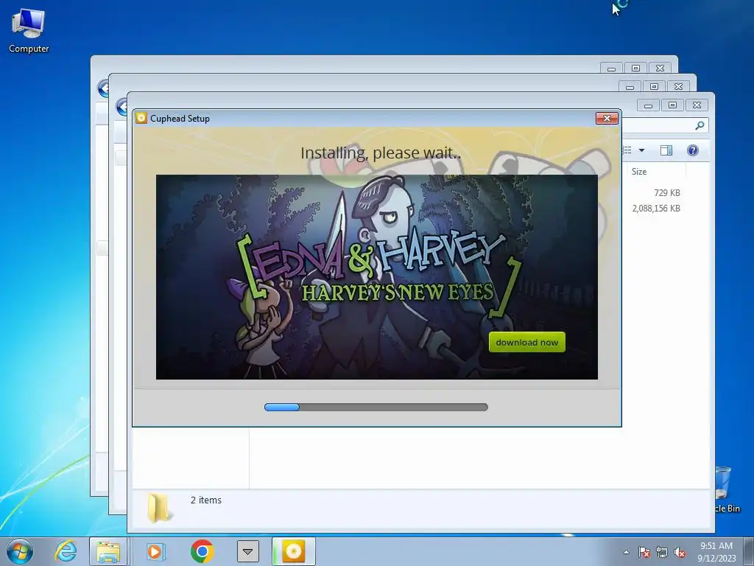Switch to Cuphead Setup taskbar button

[x=293, y=551]
